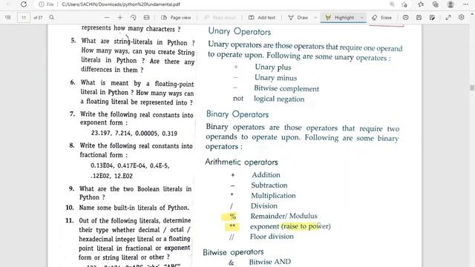Open the Page view options
This screenshot has width=475, height=267.
[x=176, y=18]
